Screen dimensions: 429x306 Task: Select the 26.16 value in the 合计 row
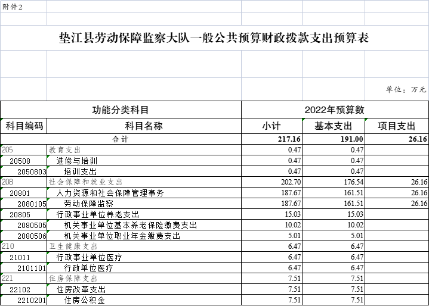[x=397, y=139]
